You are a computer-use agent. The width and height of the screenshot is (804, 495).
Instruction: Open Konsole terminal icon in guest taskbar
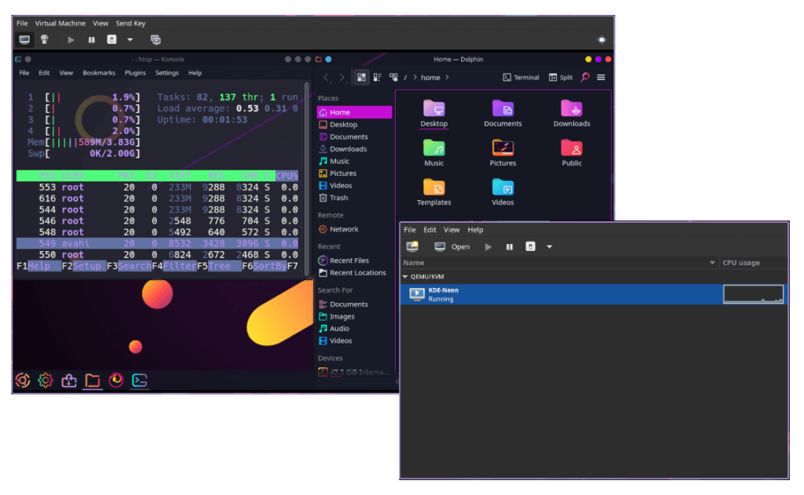(x=140, y=380)
